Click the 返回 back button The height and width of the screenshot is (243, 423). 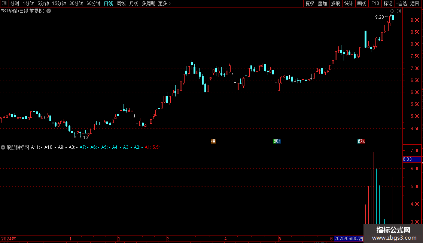(415, 3)
